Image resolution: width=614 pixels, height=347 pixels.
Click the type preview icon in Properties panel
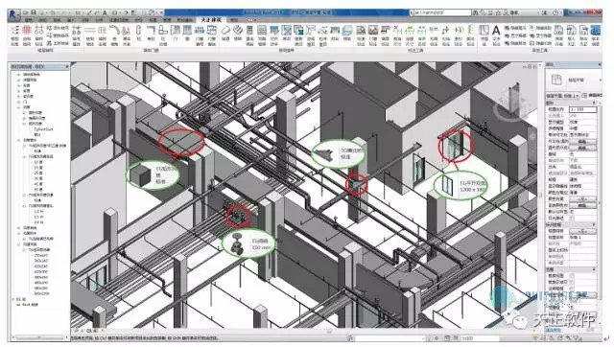(556, 80)
